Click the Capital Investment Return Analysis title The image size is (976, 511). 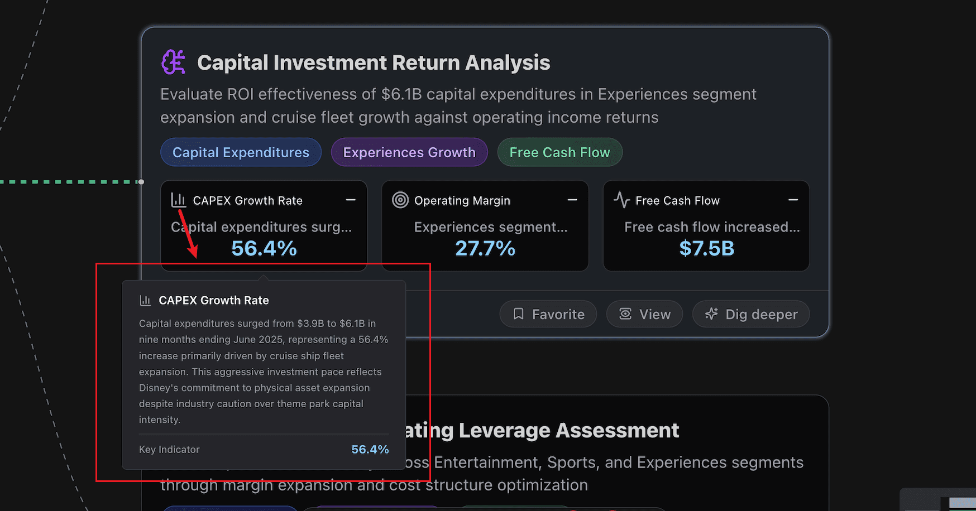coord(374,62)
